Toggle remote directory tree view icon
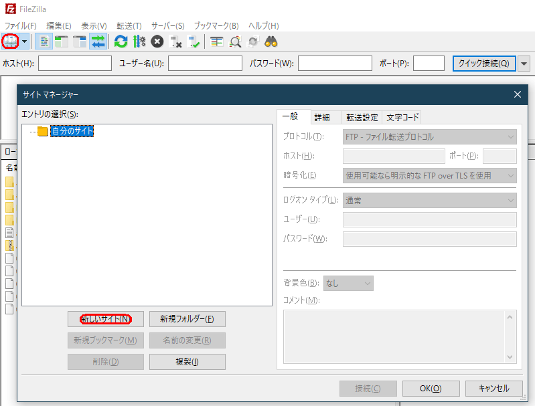The image size is (535, 406). tap(80, 41)
